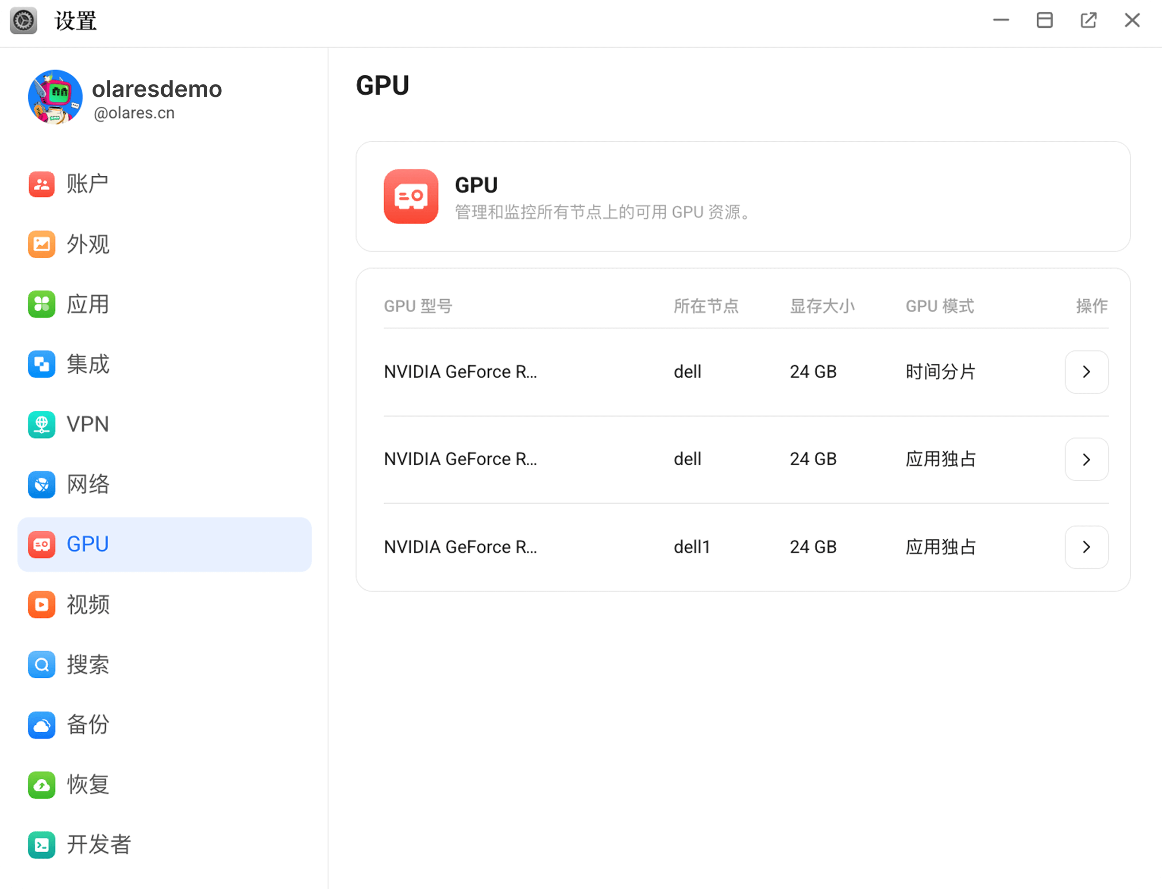Screen dimensions: 1162x889
Task: Select the 恢复 (Recovery) settings icon
Action: [41, 785]
